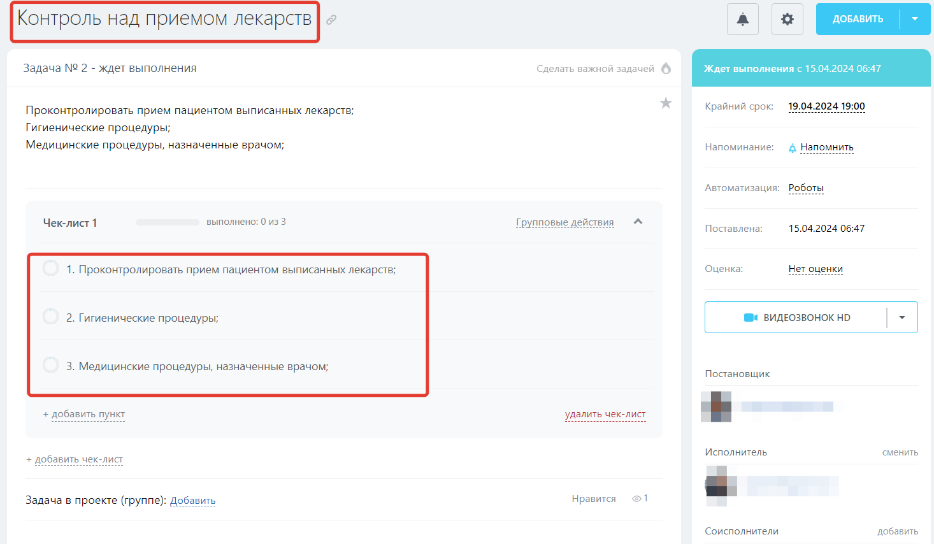
Task: Open task settings gear icon
Action: pyautogui.click(x=787, y=19)
